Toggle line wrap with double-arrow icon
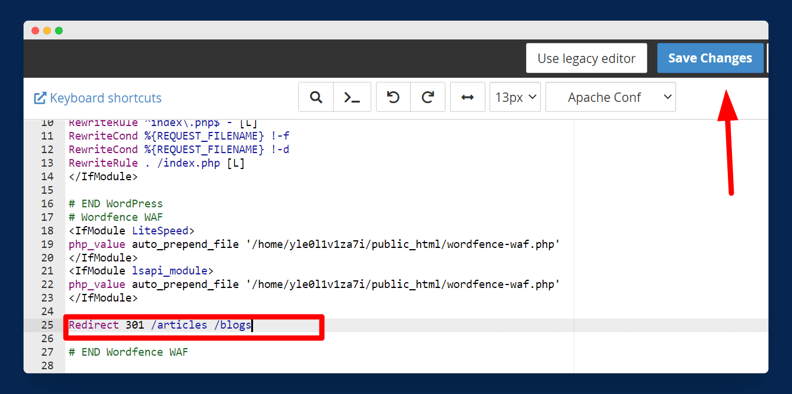The image size is (792, 394). 467,97
